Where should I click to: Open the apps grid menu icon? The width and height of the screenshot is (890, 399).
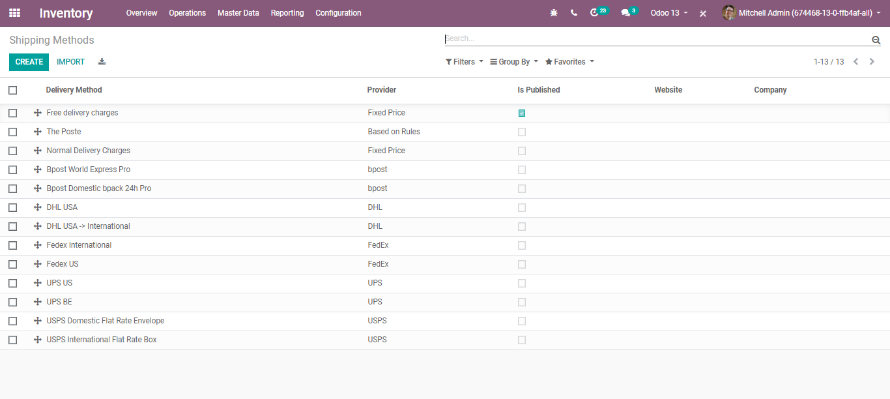coord(14,13)
